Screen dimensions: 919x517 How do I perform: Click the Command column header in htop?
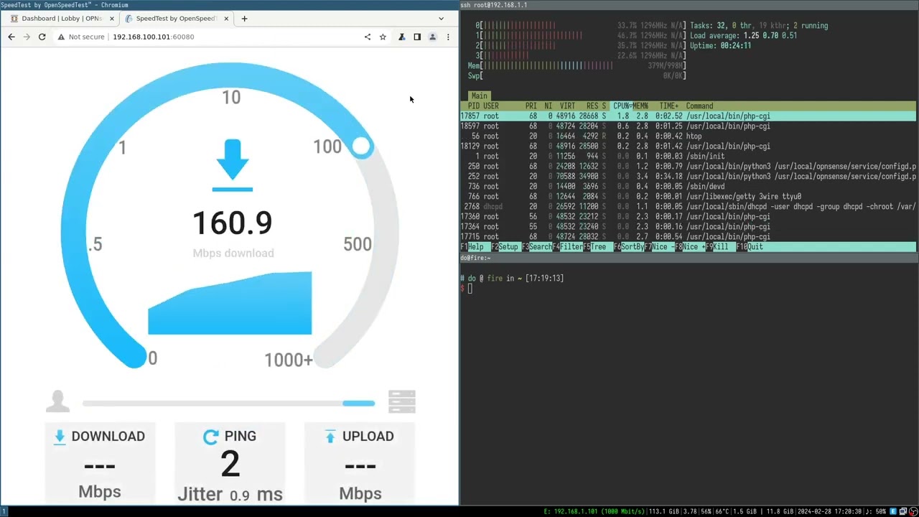[699, 106]
